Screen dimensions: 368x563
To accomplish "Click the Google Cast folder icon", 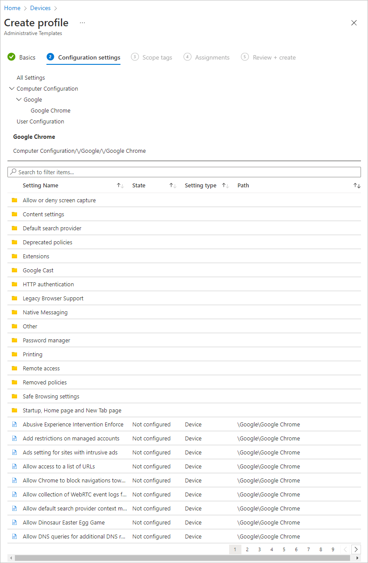I will click(x=14, y=270).
